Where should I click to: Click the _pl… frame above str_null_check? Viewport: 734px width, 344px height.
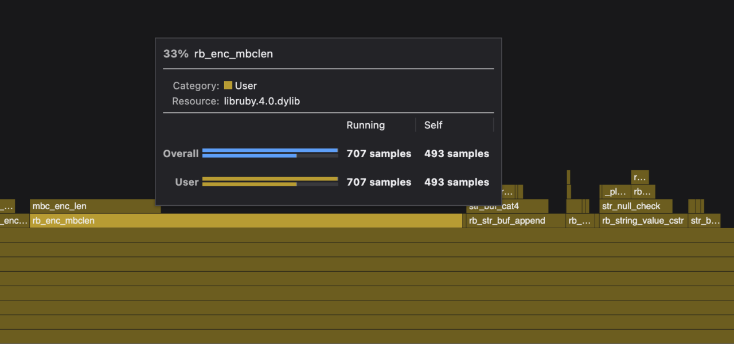click(615, 192)
